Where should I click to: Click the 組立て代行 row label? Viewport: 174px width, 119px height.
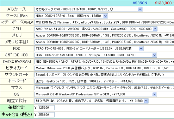point(17,101)
